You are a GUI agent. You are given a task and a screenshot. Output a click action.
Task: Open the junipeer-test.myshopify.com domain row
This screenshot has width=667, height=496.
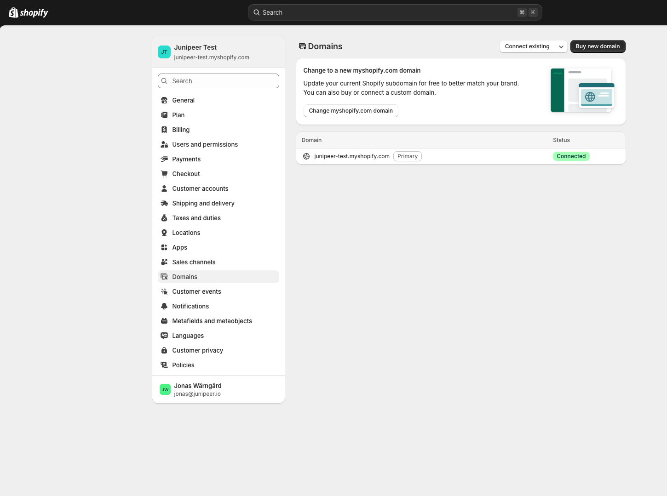(460, 156)
